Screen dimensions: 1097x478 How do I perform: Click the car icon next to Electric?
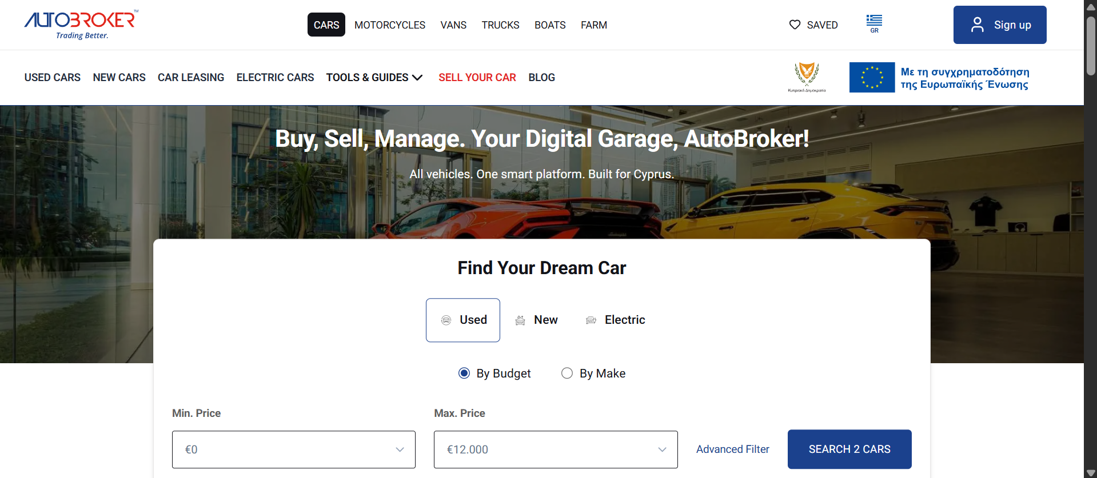point(591,320)
